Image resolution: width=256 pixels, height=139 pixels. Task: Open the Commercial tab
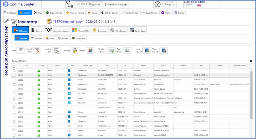[99, 30]
